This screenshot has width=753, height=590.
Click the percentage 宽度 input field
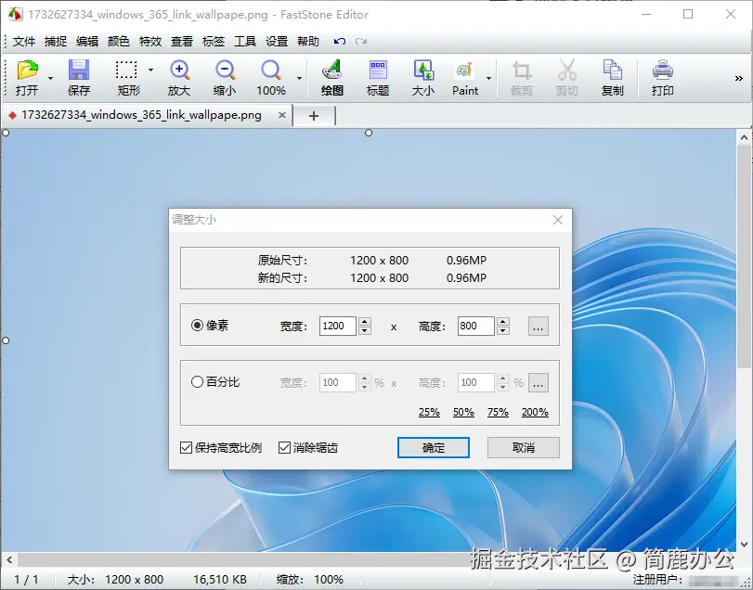(338, 383)
